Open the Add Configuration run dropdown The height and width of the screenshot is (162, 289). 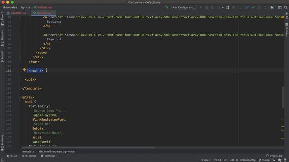(x=184, y=7)
